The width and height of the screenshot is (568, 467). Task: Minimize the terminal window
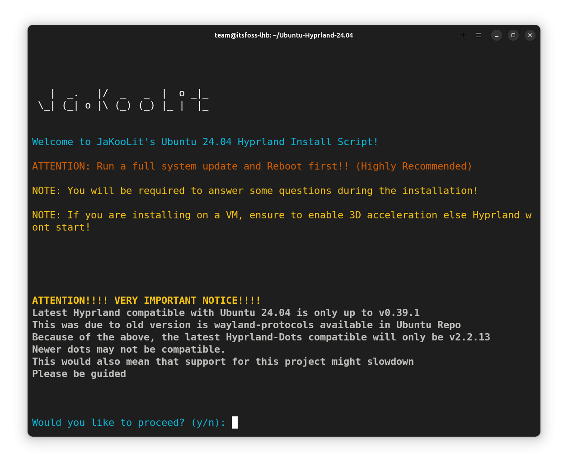tap(497, 35)
